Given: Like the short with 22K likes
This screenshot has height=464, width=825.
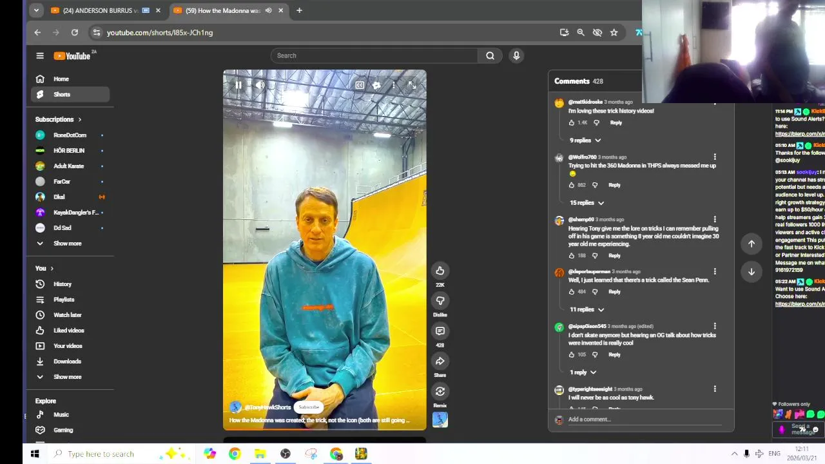Looking at the screenshot, I should pyautogui.click(x=440, y=271).
